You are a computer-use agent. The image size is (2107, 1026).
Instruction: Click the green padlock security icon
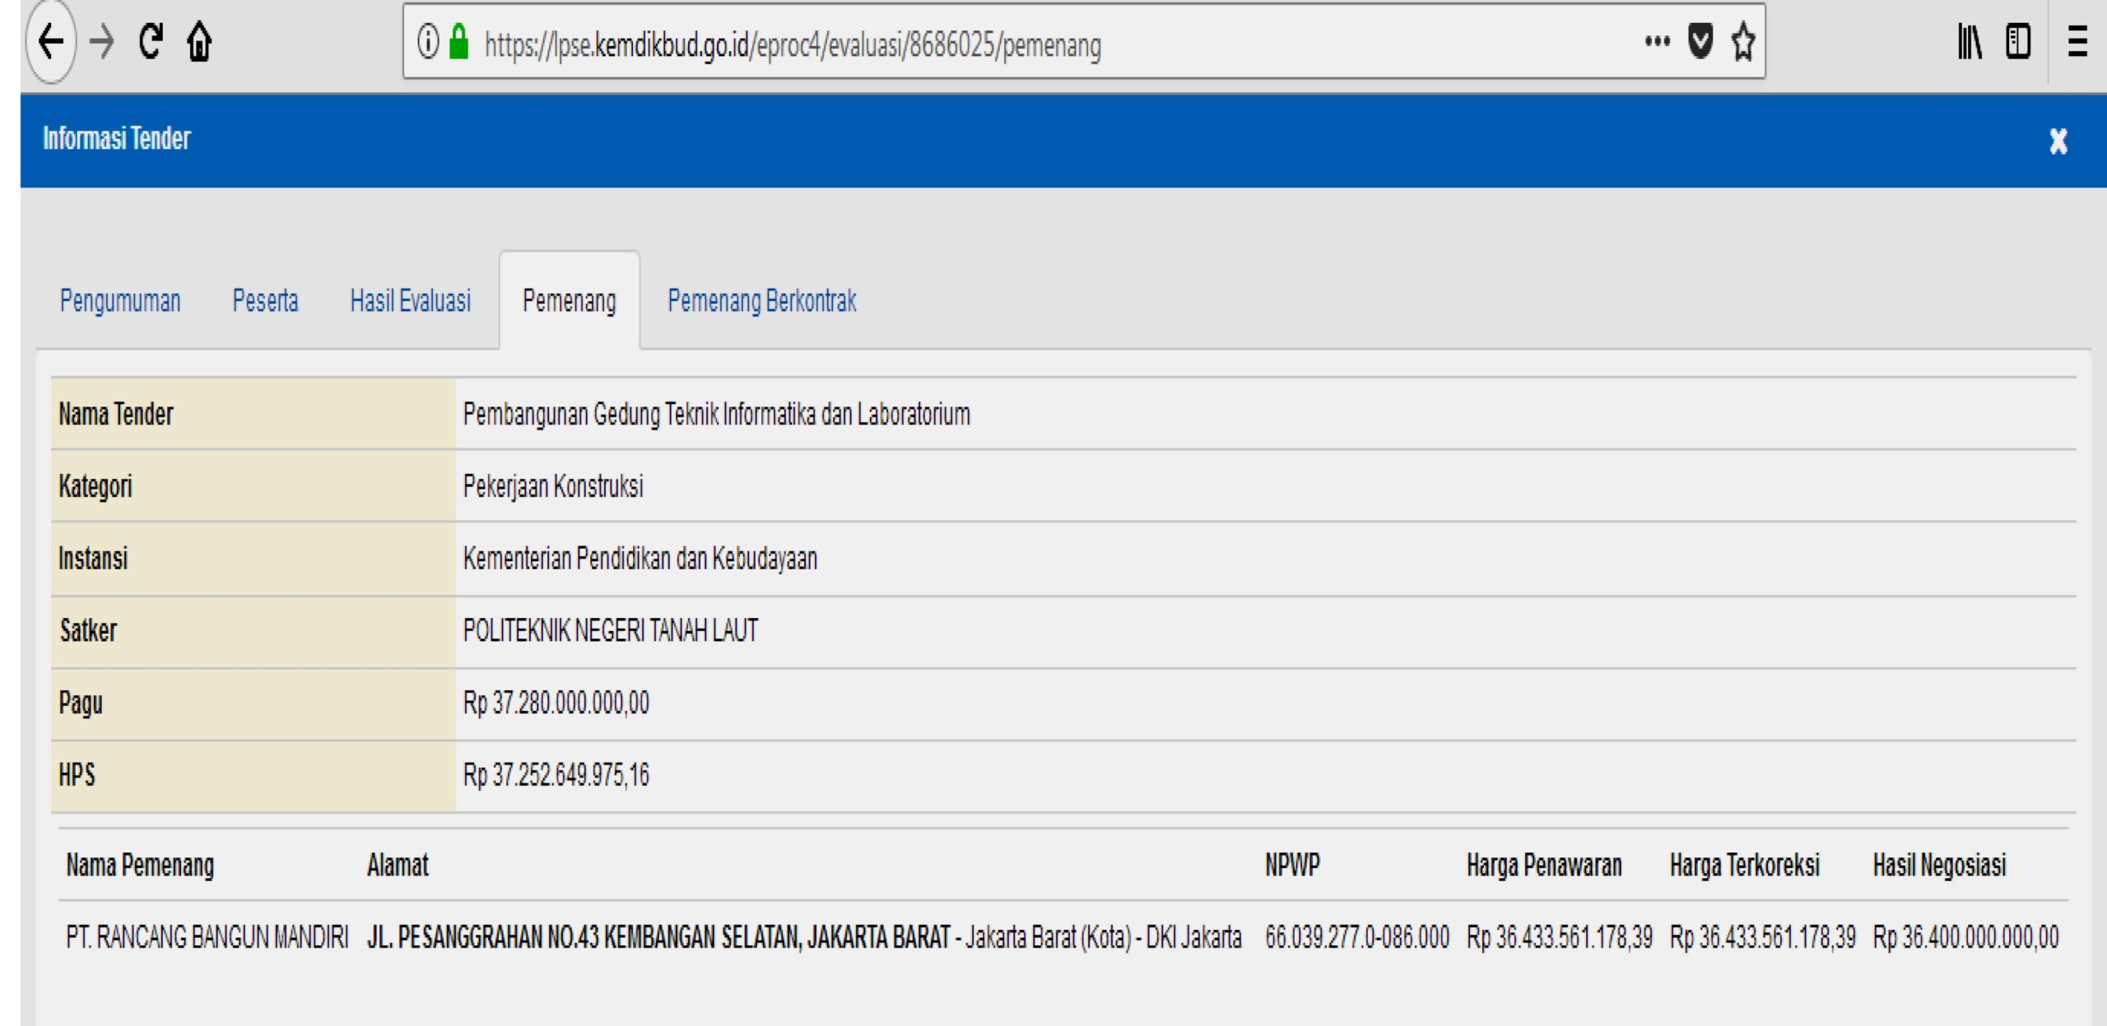pos(459,41)
